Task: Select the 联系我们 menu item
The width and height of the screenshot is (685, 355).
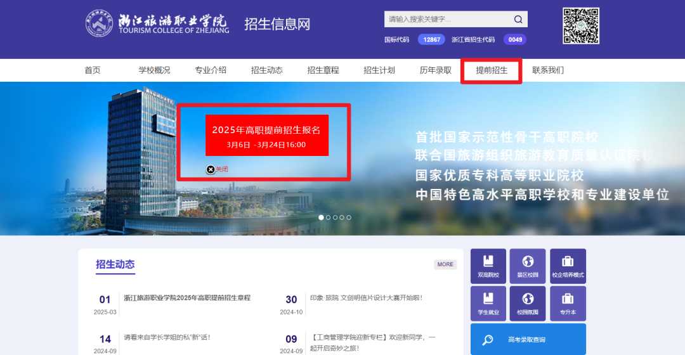Action: click(547, 70)
